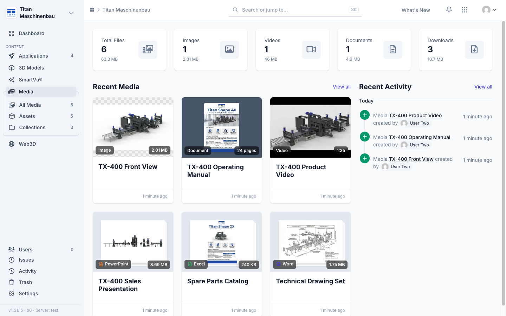The height and width of the screenshot is (316, 506).
Task: Click the green plus icon beside TX-400 Operating Manual activity
Action: pos(365,137)
